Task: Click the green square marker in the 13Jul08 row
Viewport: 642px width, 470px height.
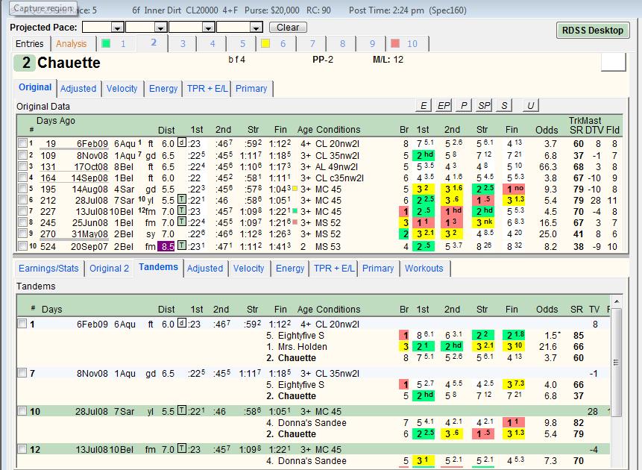Action: click(295, 210)
